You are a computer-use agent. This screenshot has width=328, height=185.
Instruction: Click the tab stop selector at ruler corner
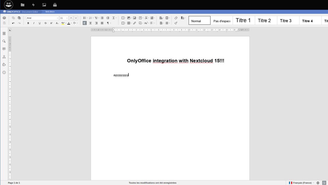coord(10,30)
